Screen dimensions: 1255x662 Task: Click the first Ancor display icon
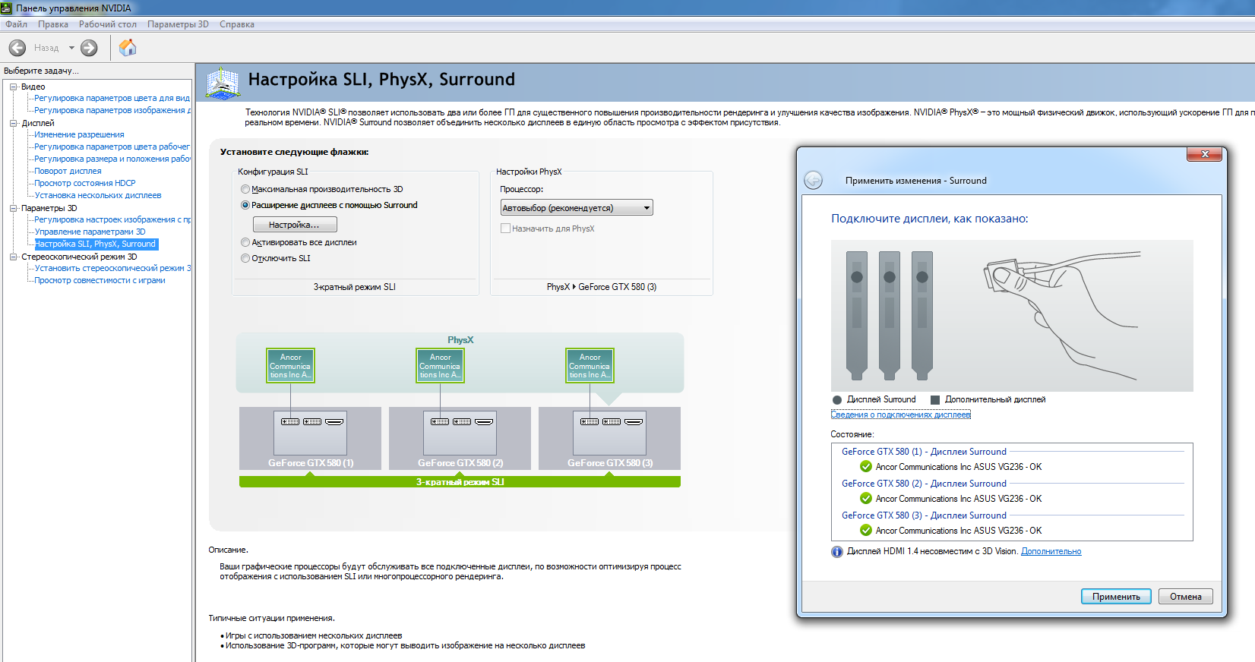pos(290,366)
